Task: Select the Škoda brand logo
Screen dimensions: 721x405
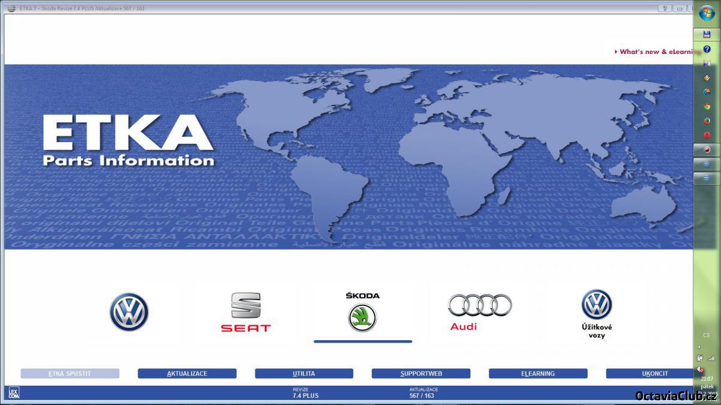Action: [362, 317]
